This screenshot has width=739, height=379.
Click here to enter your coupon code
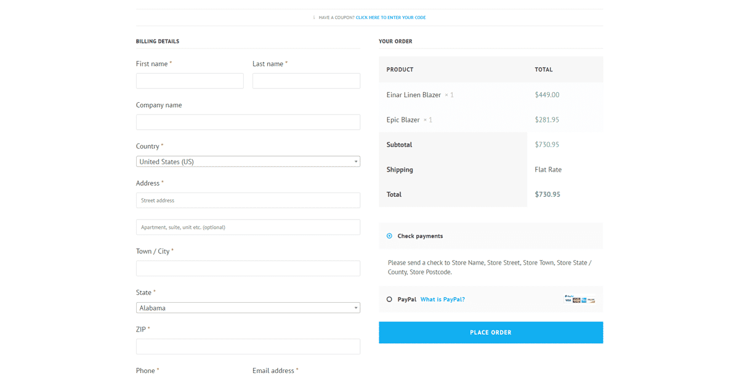(x=390, y=18)
